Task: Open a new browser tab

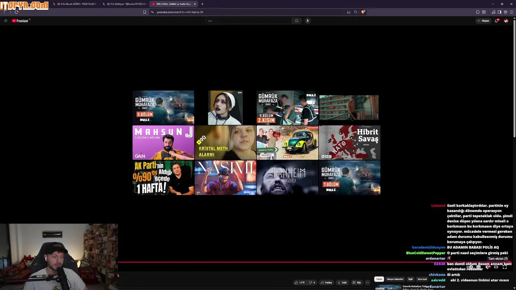Action: (202, 4)
